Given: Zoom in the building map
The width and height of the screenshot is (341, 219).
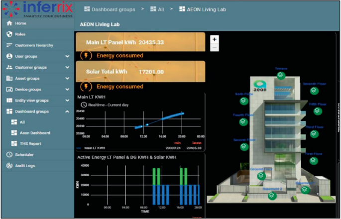Looking at the screenshot, I should coord(215,39).
